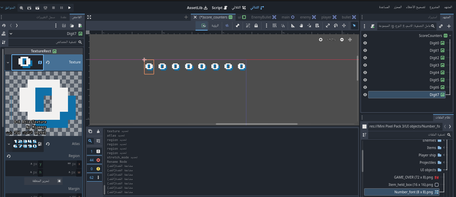
Task: Lock the selected node with the padlock icon
Action: 256,26
